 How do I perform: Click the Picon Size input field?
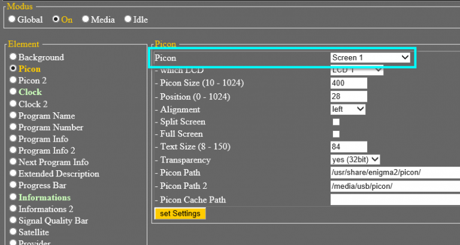pyautogui.click(x=349, y=83)
